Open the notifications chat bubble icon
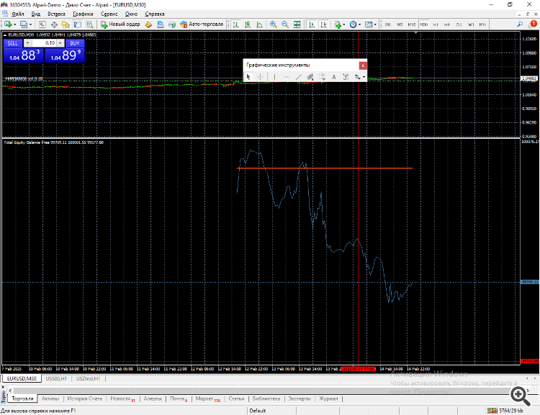The height and width of the screenshot is (415, 540). click(532, 24)
